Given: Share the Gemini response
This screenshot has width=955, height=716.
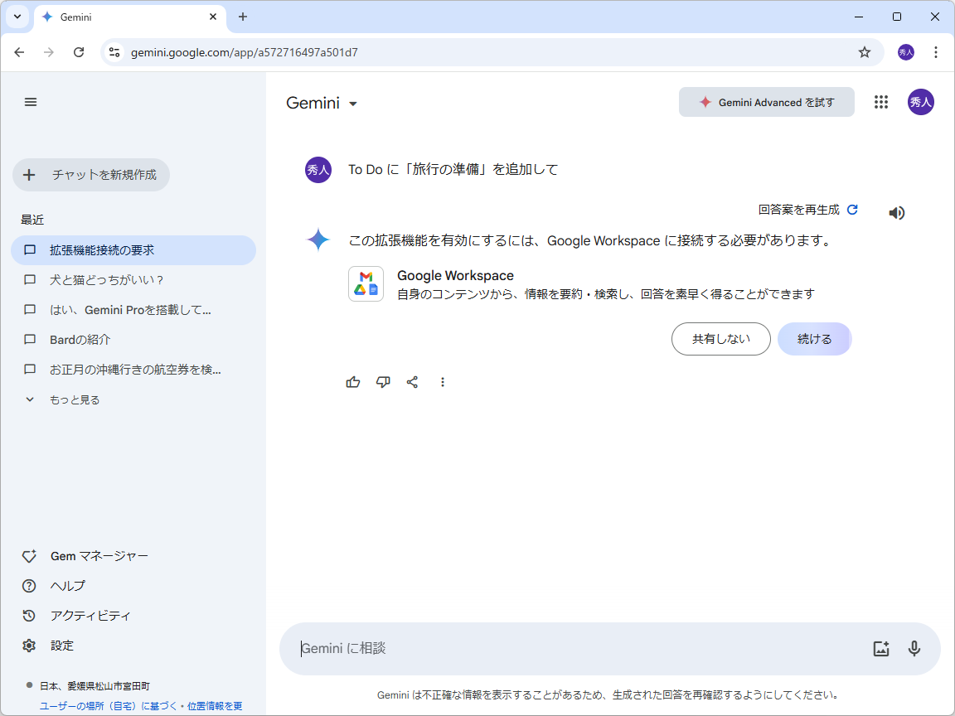Looking at the screenshot, I should 413,381.
